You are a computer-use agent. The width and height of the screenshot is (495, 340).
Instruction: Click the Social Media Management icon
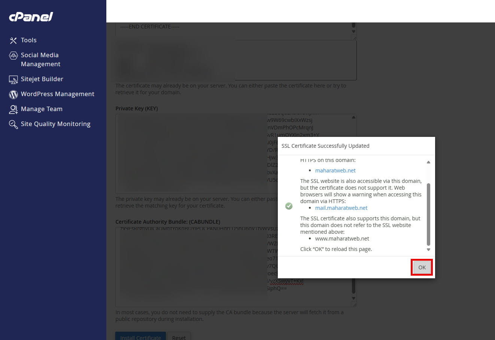pyautogui.click(x=13, y=56)
